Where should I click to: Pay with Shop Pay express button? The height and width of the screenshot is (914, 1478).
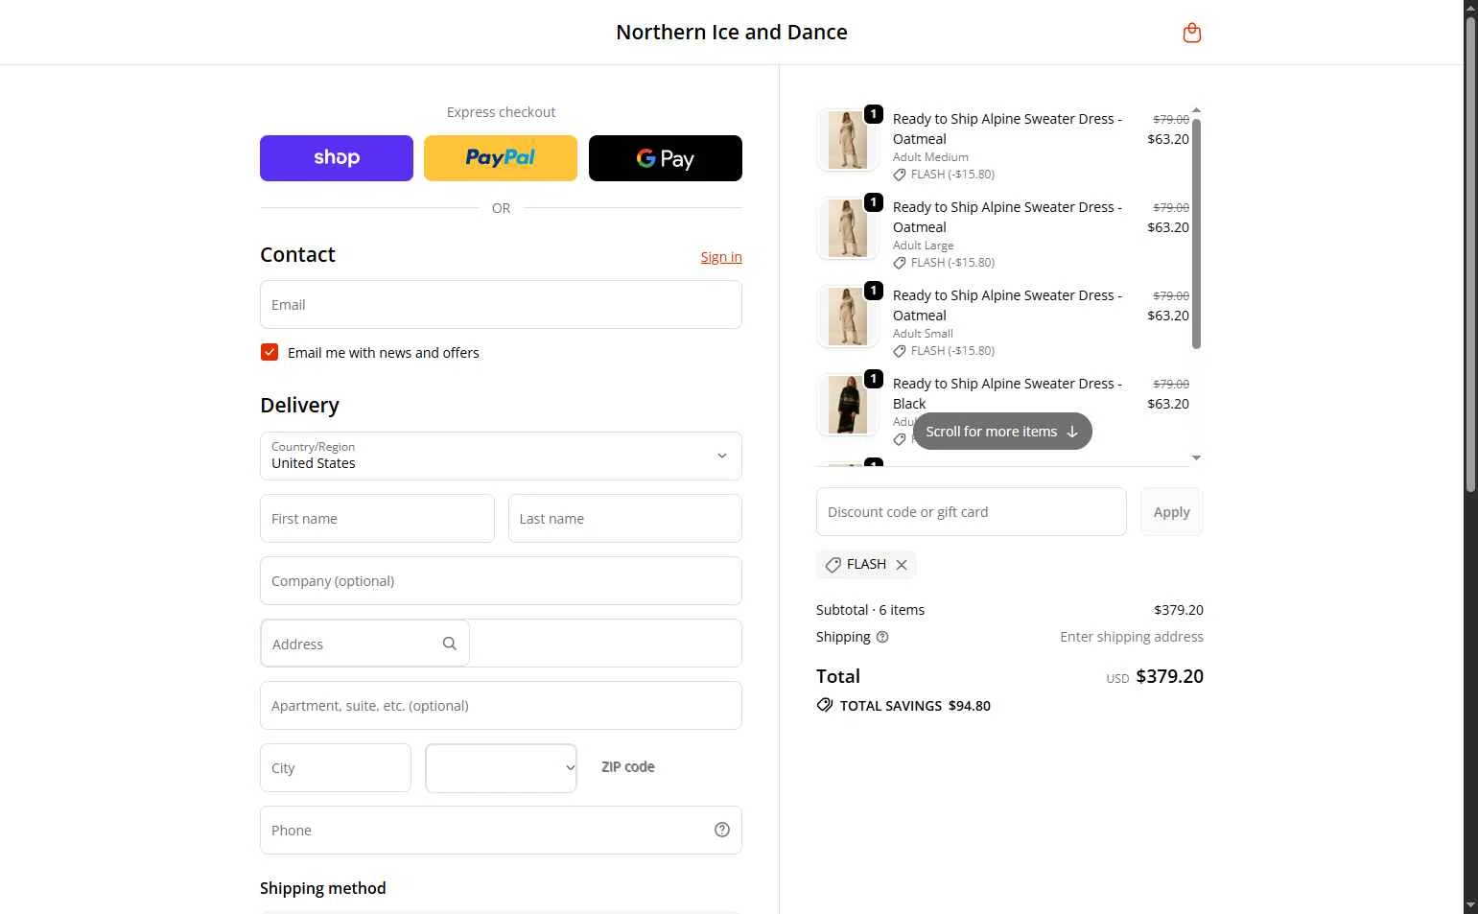tap(337, 158)
